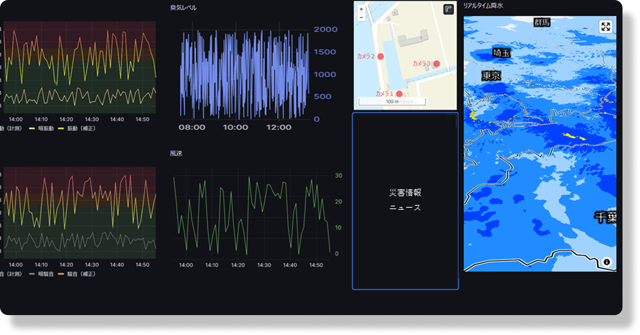Click the 埼玉 label on rainfall map
Viewport: 640px width, 335px height.
coord(501,53)
